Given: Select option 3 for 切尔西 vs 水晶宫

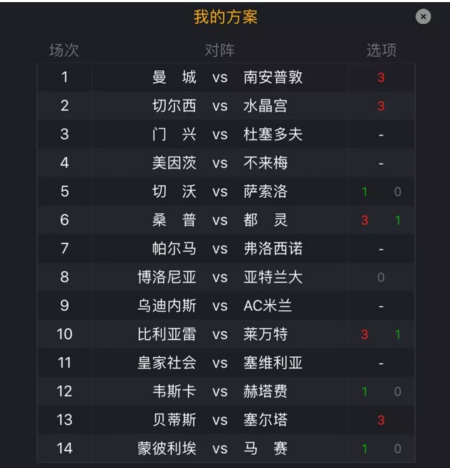Looking at the screenshot, I should [x=381, y=106].
